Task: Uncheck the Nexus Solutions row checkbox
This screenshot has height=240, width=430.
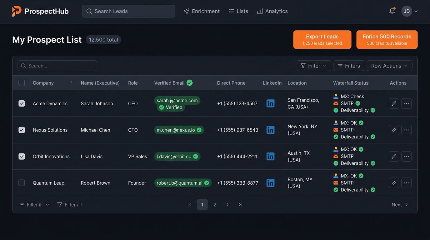Action: pos(22,130)
